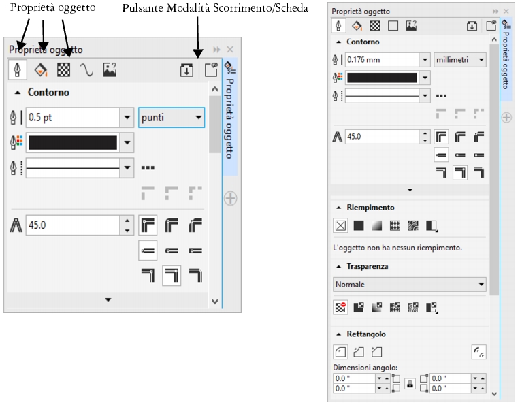This screenshot has width=520, height=405.
Task: Toggle Scroll/Tab mode button in left panel
Action: click(185, 70)
